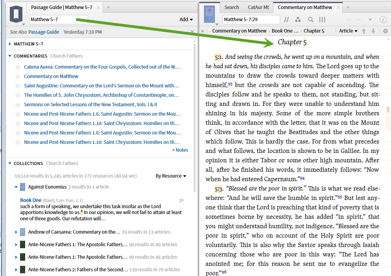This screenshot has width=391, height=276.
Task: Open footnote 93 marker
Action: coord(230,84)
